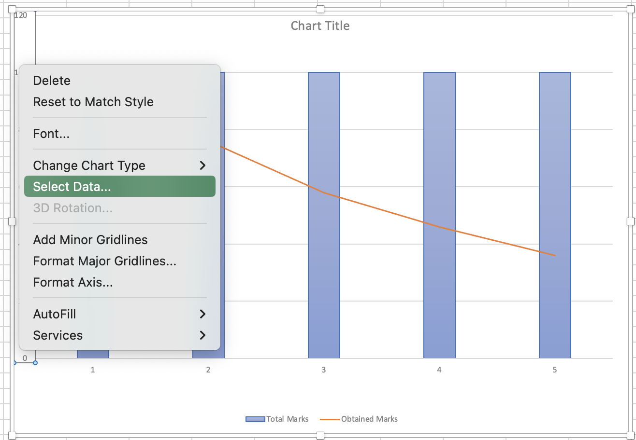Click axis label 3 on horizontal axis
The height and width of the screenshot is (440, 636).
(x=323, y=370)
